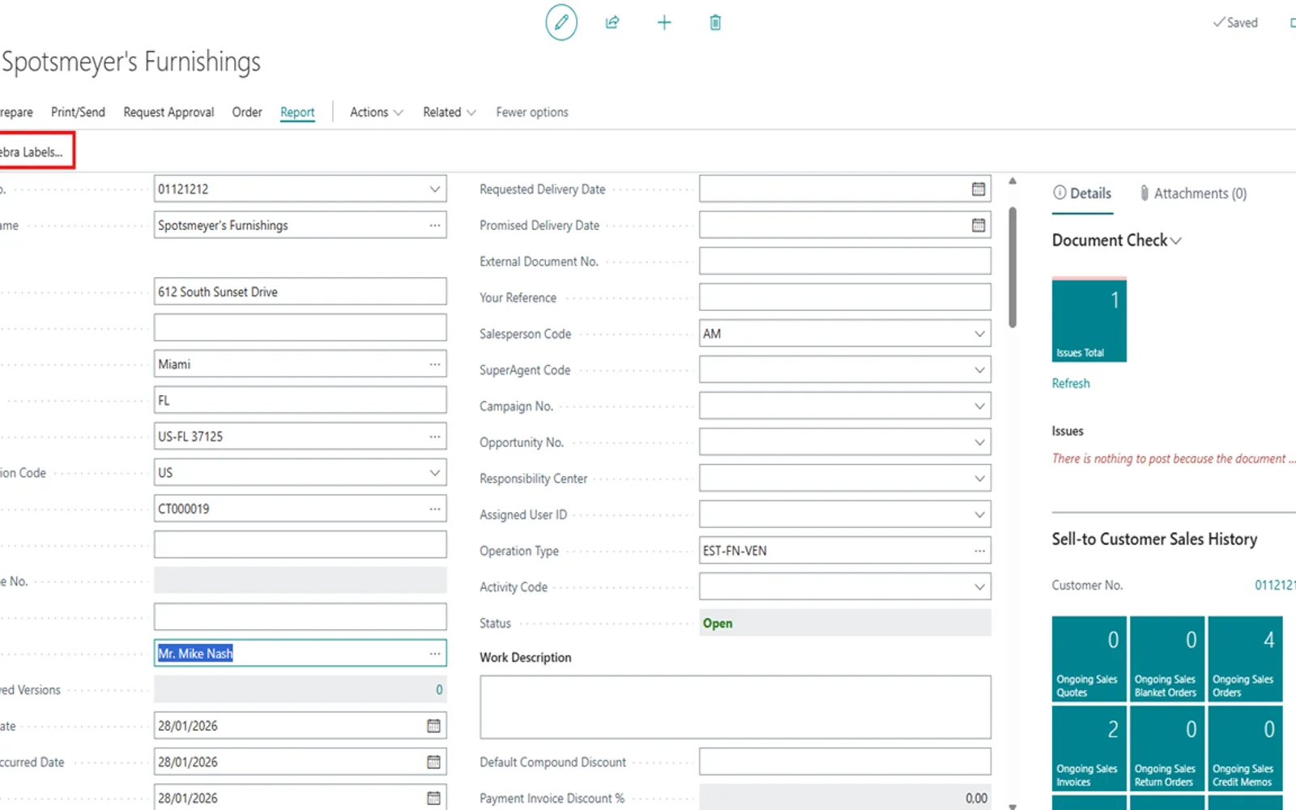Click the ellipsis next to the Miami field
The image size is (1296, 810).
click(435, 364)
